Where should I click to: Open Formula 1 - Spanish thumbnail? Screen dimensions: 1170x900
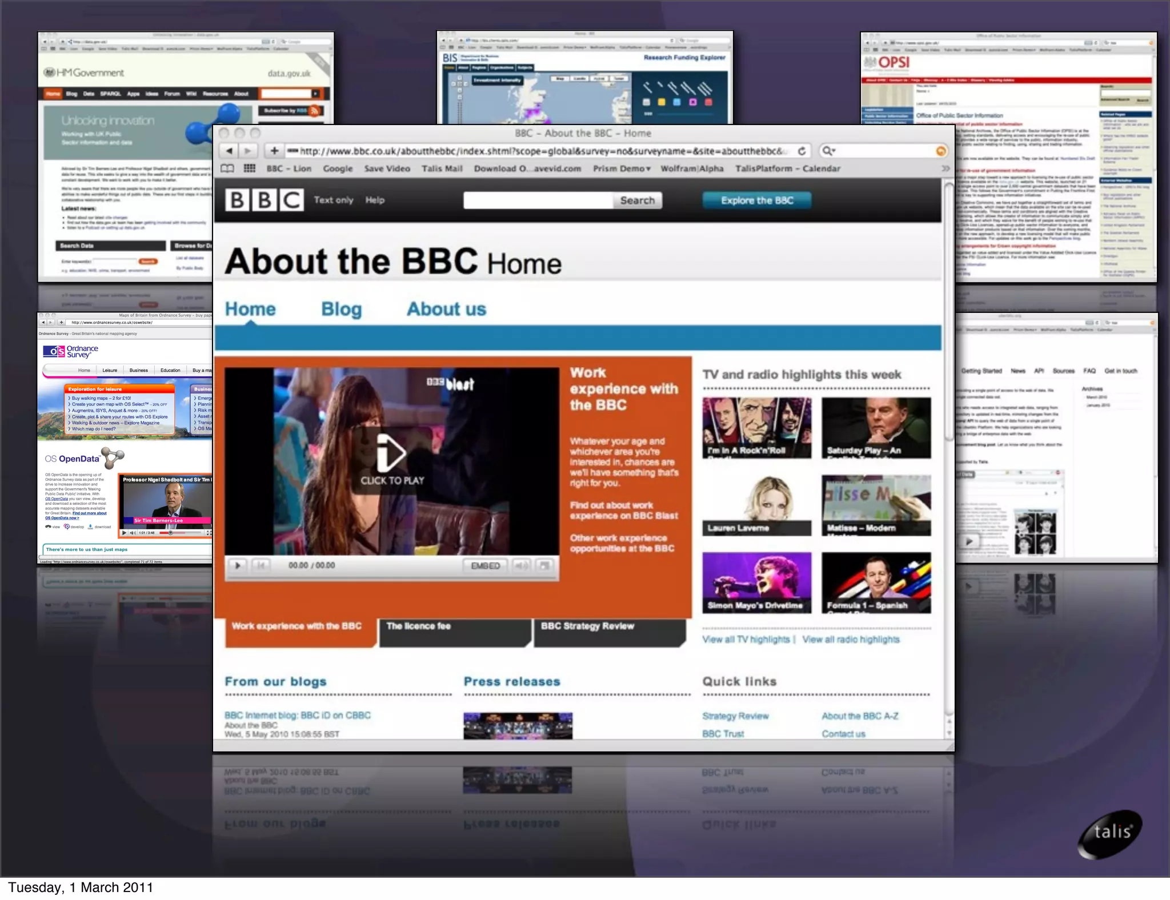pos(876,582)
